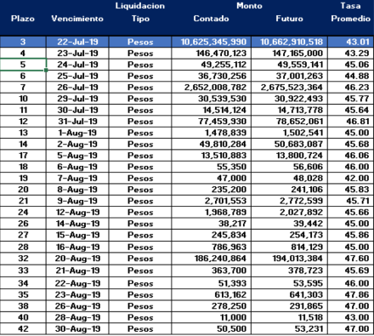Image resolution: width=374 pixels, height=336 pixels.
Task: Click the Futuro value 2,027,892
Action: pos(289,212)
